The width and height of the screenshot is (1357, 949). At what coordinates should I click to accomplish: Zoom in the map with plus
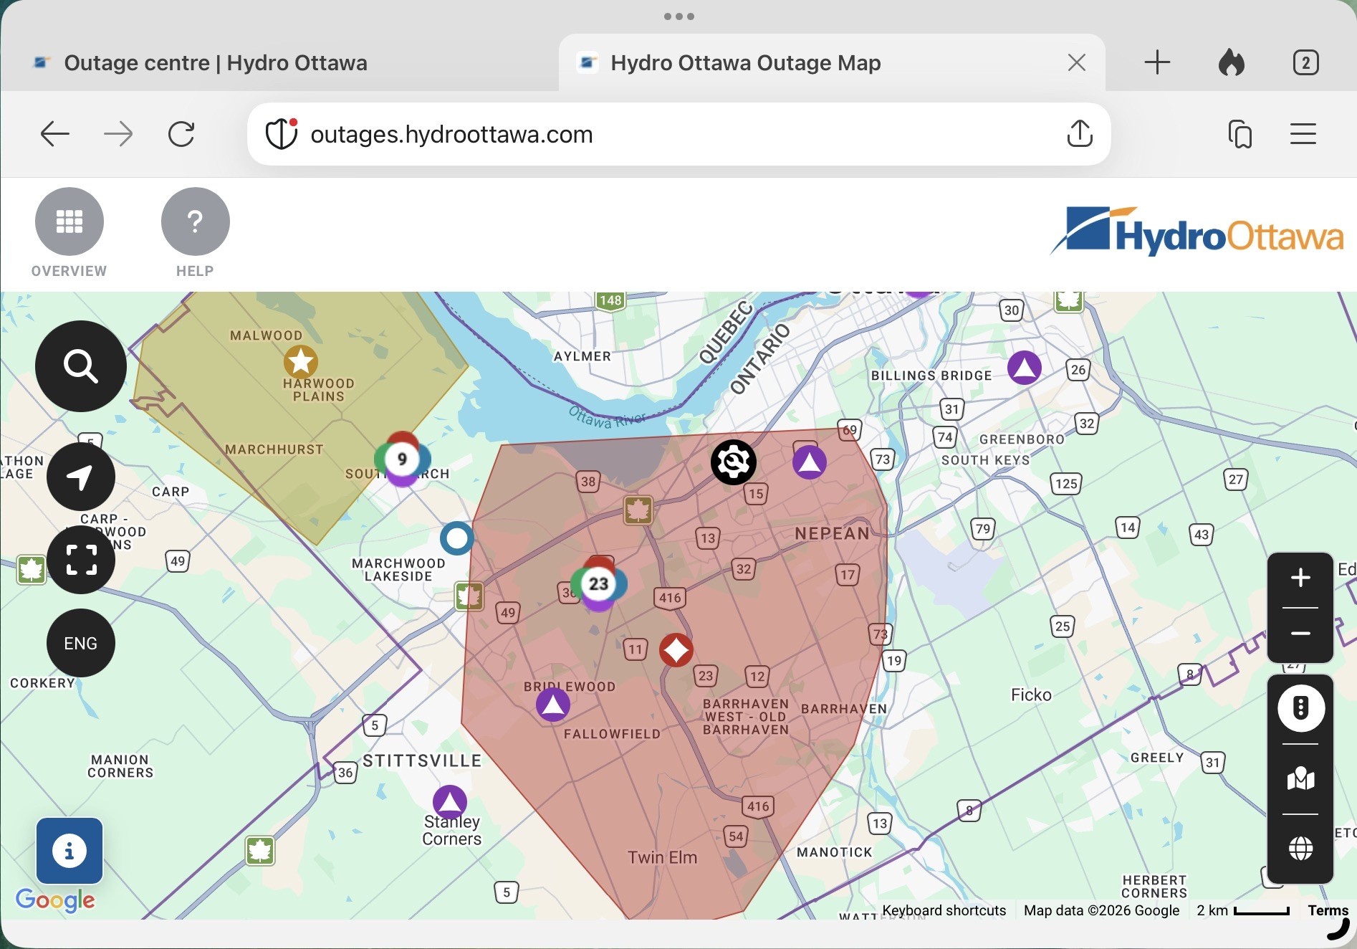pyautogui.click(x=1300, y=578)
